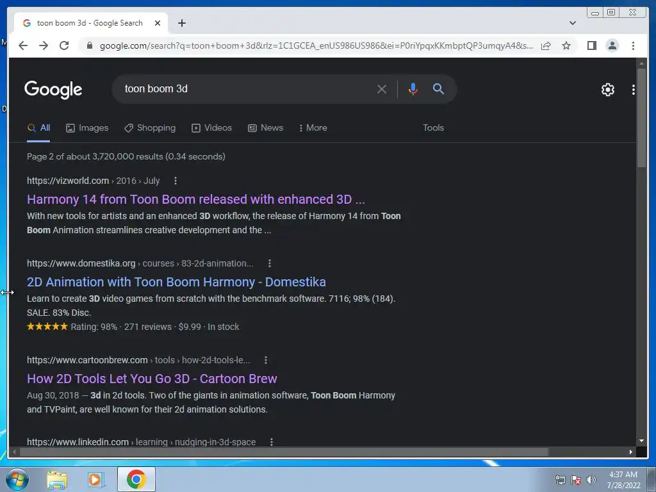Open Harmony 14 from Toon Boom result
The image size is (656, 492).
coord(196,199)
